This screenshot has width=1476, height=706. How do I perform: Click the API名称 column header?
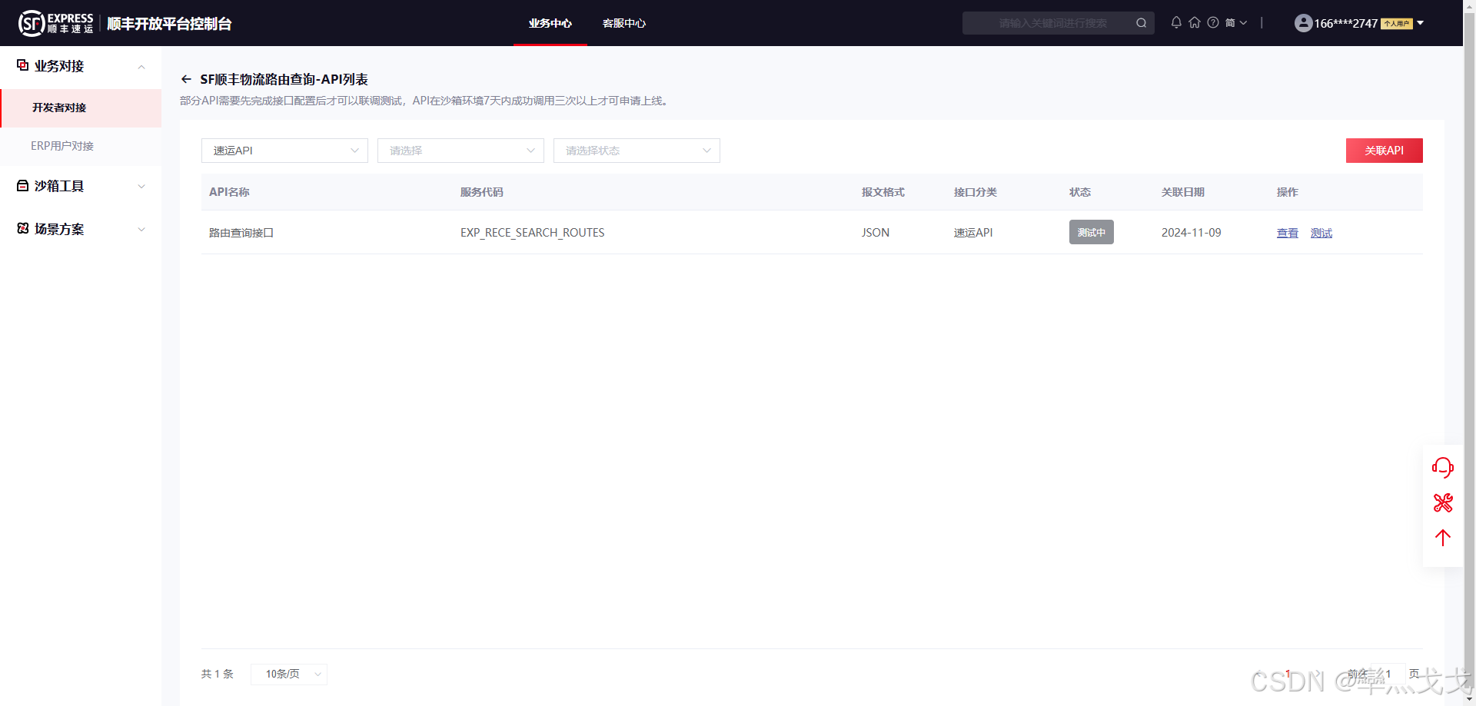229,192
